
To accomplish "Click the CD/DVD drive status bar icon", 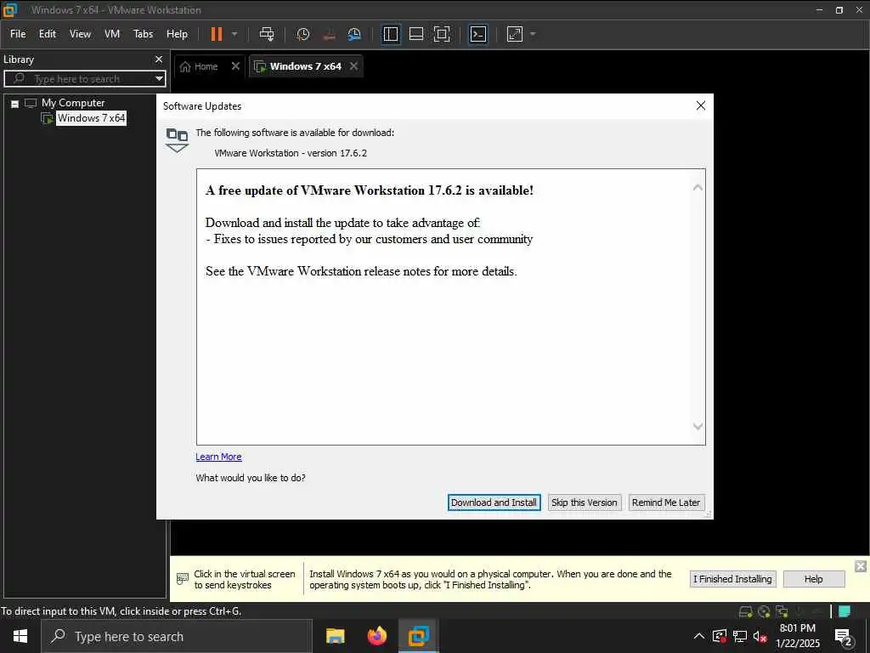I will 764,611.
